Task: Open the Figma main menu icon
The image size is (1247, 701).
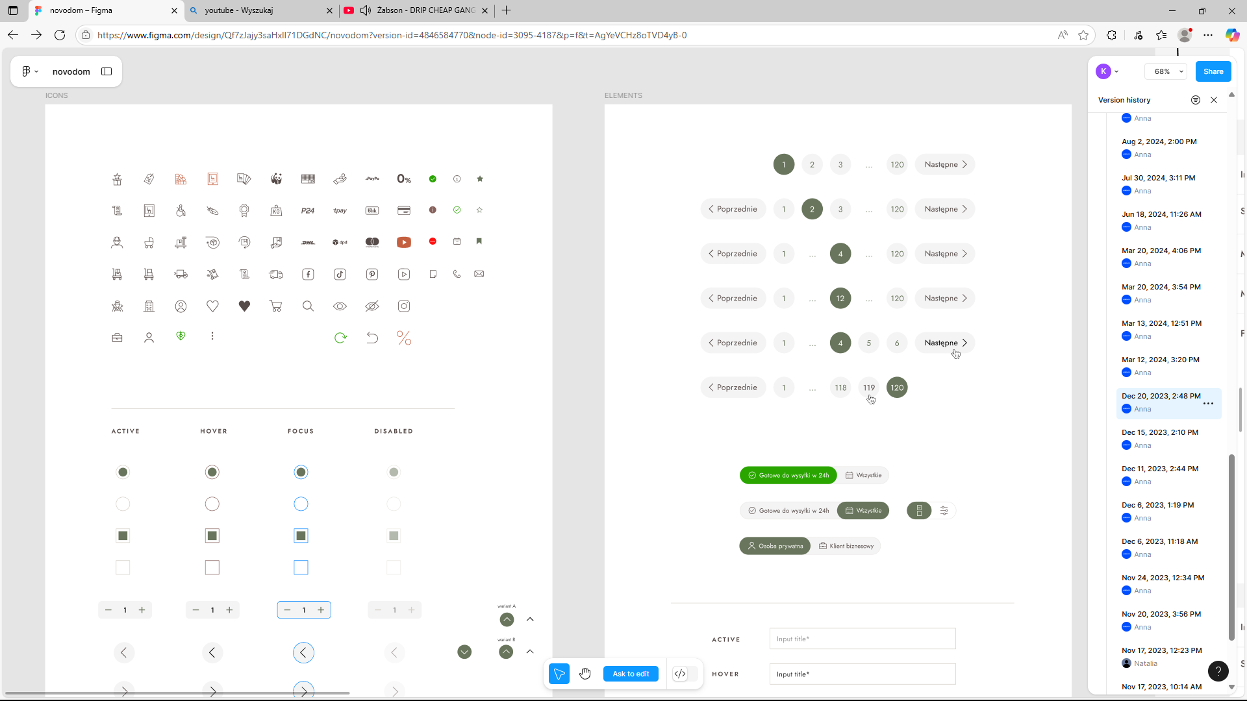Action: 29,71
